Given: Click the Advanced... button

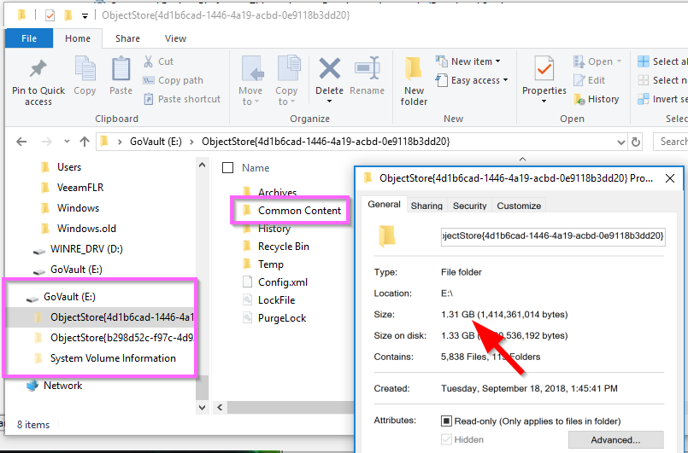Looking at the screenshot, I should (x=615, y=440).
